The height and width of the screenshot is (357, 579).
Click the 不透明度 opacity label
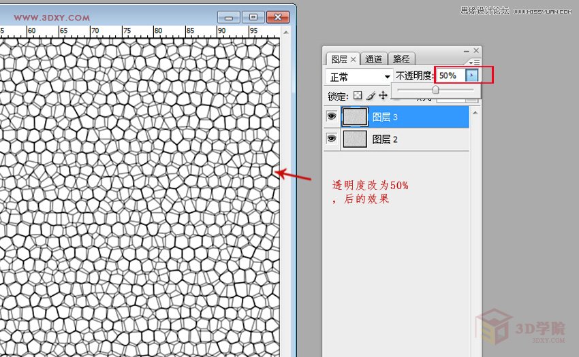click(414, 75)
